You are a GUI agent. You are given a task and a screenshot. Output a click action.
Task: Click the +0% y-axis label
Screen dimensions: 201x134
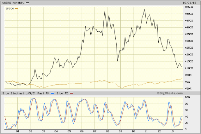(x=187, y=82)
